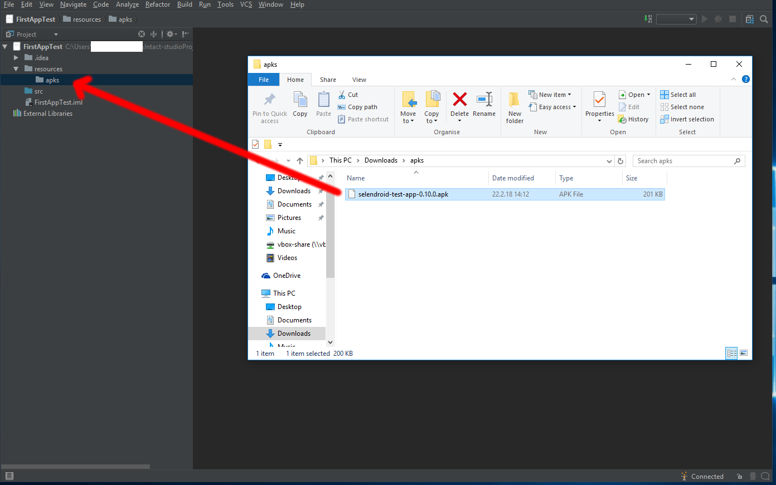The width and height of the screenshot is (776, 485).
Task: Click the Connected status indicator
Action: pos(702,476)
